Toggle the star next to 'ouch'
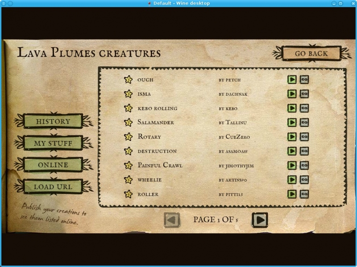Viewport: 357px width, 267px height. pyautogui.click(x=129, y=80)
